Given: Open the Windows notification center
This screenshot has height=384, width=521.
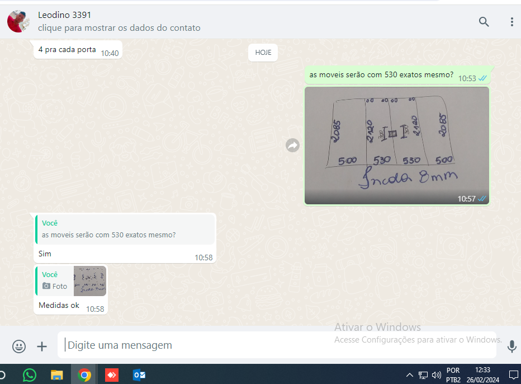Looking at the screenshot, I should [x=514, y=376].
